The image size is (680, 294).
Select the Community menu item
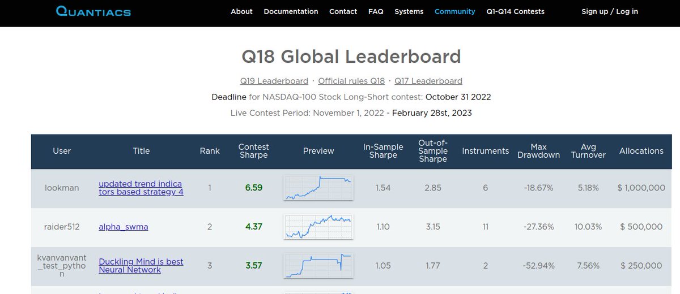point(454,11)
